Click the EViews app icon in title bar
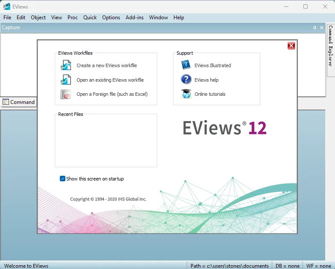 7,7
